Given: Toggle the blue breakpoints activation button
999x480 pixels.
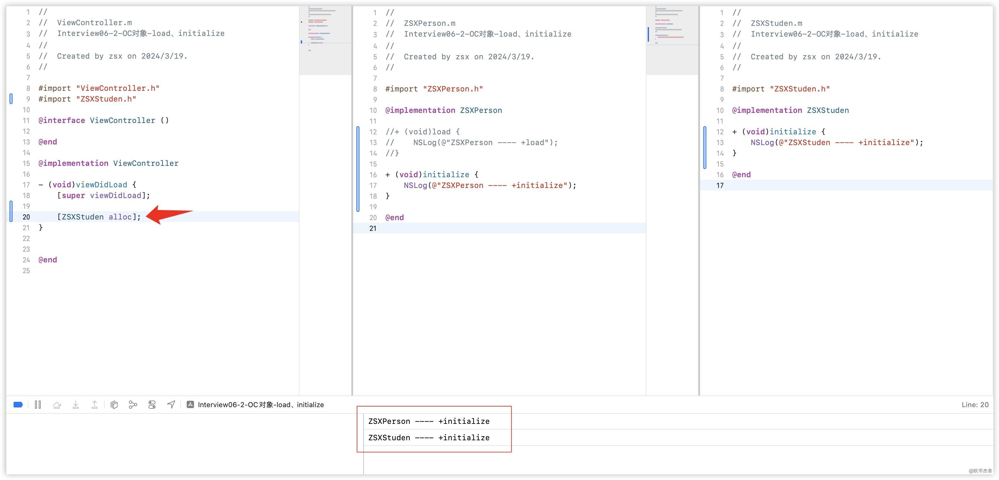Looking at the screenshot, I should [18, 405].
